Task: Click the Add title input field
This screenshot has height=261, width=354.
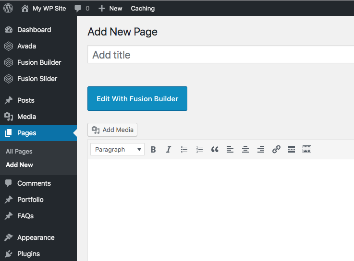Action: [221, 55]
